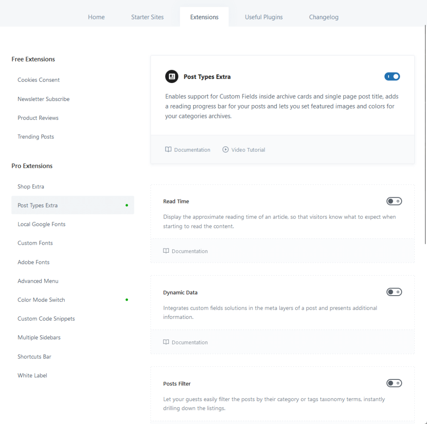Click the Free Extensions heading
The height and width of the screenshot is (424, 427).
pos(33,59)
